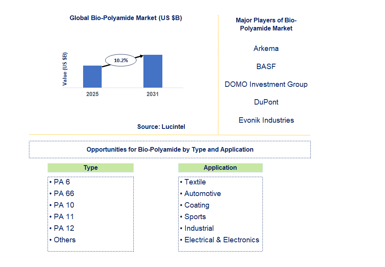Select PA 66 in the Type list
Viewport: 385px width, 267px height.
point(64,193)
